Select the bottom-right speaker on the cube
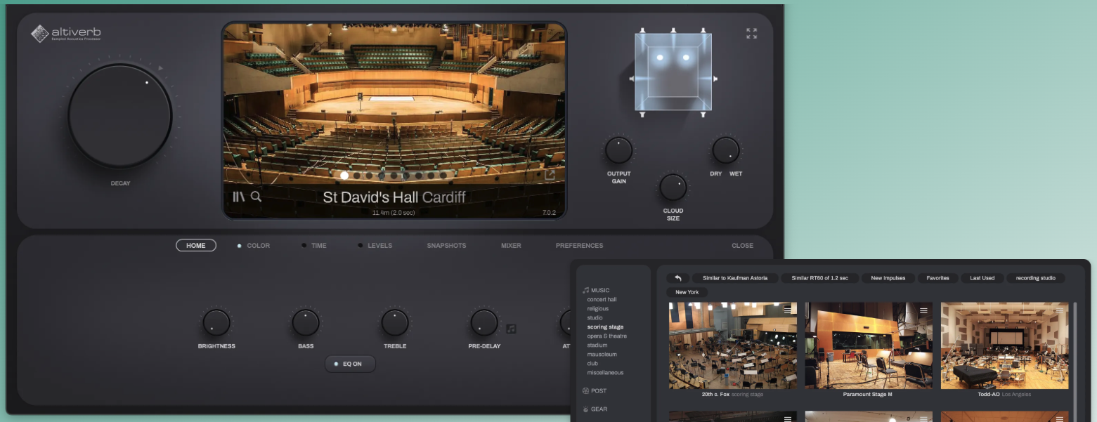The height and width of the screenshot is (422, 1097). click(703, 114)
